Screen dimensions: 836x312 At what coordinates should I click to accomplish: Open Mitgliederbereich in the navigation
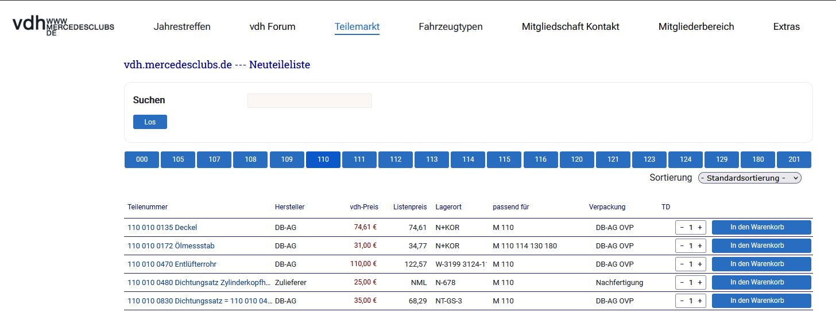click(x=696, y=26)
